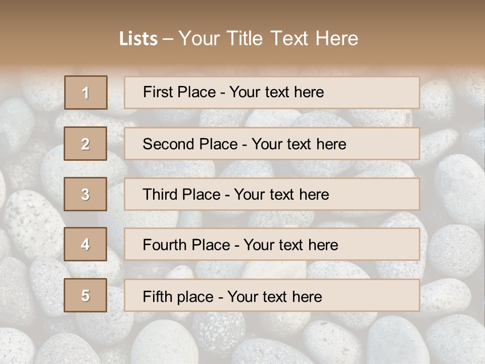
Task: Select the Fifth place text box
Action: coord(272,295)
